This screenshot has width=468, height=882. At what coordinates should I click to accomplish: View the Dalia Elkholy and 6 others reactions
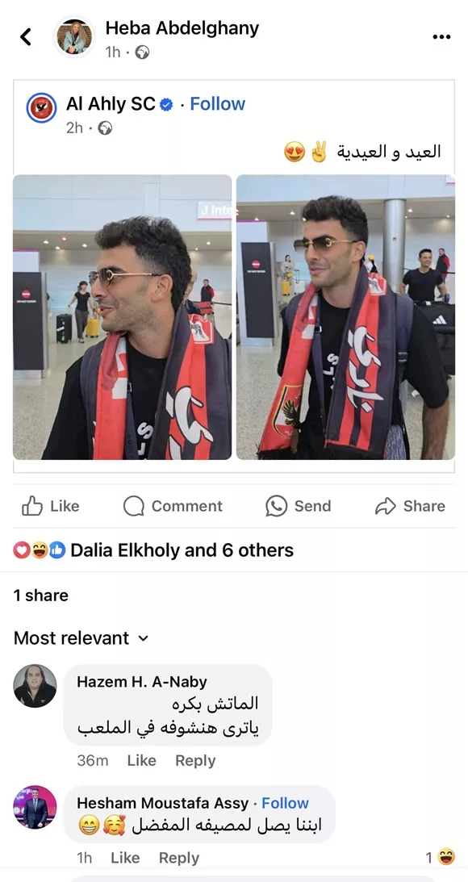(x=182, y=550)
